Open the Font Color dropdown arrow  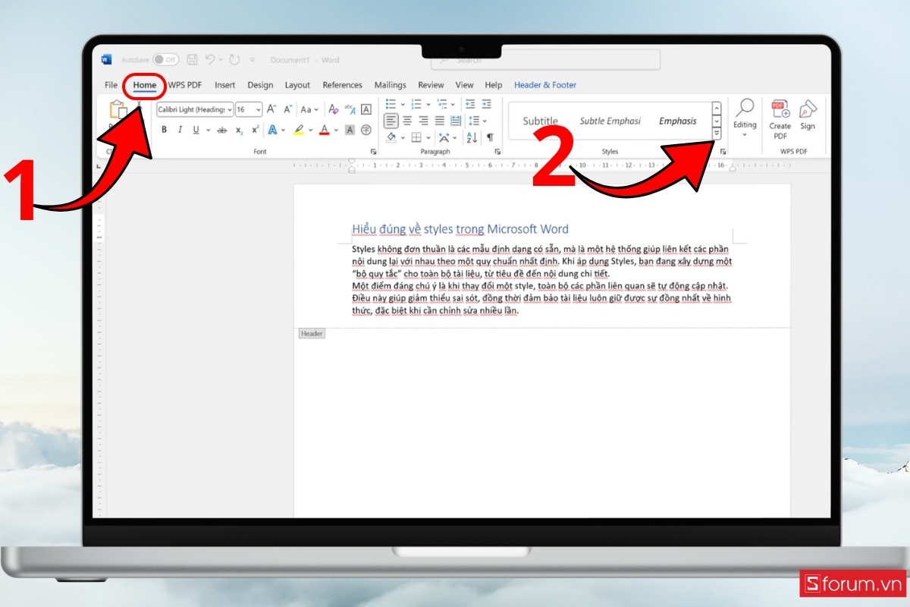click(x=336, y=131)
